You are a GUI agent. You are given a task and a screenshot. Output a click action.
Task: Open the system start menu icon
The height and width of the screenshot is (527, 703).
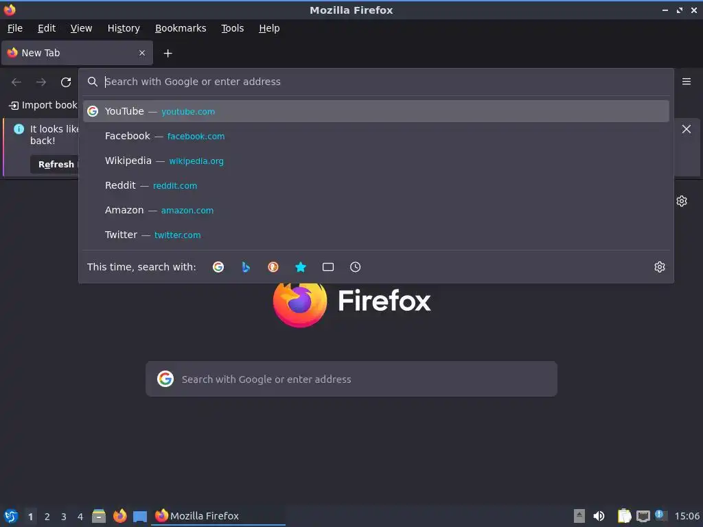tap(11, 516)
